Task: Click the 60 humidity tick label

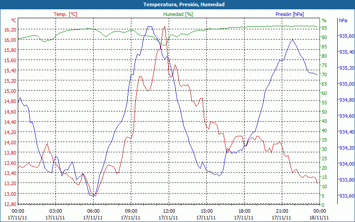Action: pos(324,93)
